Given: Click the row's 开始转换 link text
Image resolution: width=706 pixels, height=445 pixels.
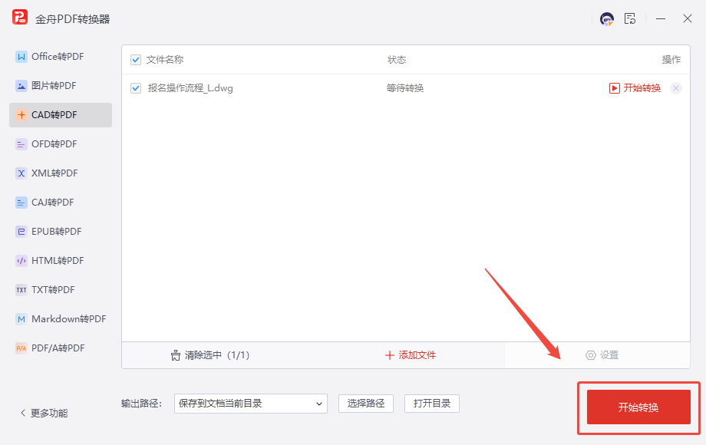Looking at the screenshot, I should tap(642, 88).
